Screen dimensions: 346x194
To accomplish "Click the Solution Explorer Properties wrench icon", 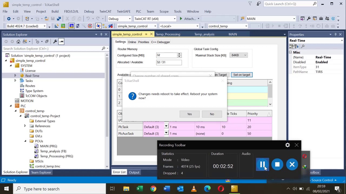I will click(x=55, y=41).
